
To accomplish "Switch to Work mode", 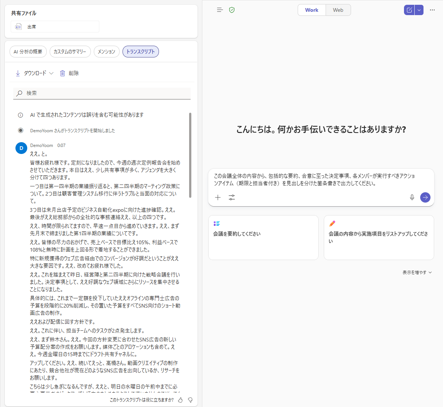I will [312, 10].
